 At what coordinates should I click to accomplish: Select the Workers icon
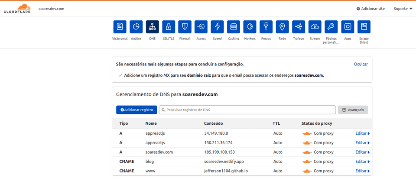(x=250, y=27)
